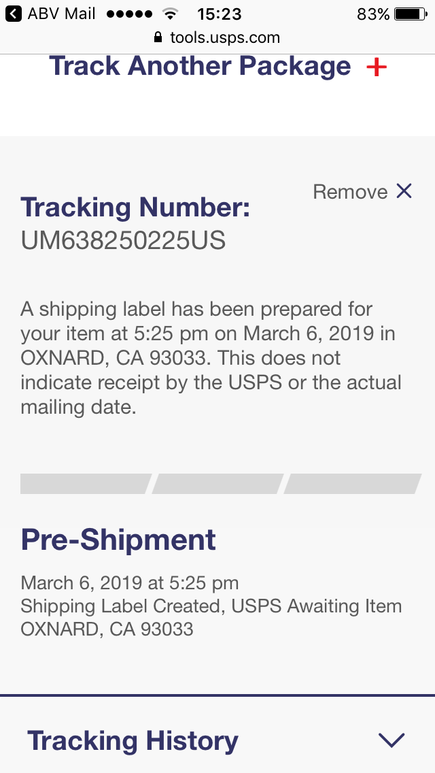This screenshot has width=435, height=773.
Task: Tap the back arrow to ABV Mail
Action: (13, 14)
